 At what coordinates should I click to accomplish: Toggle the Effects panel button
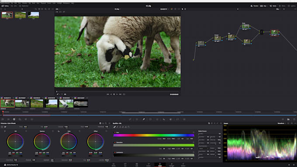coord(282,6)
